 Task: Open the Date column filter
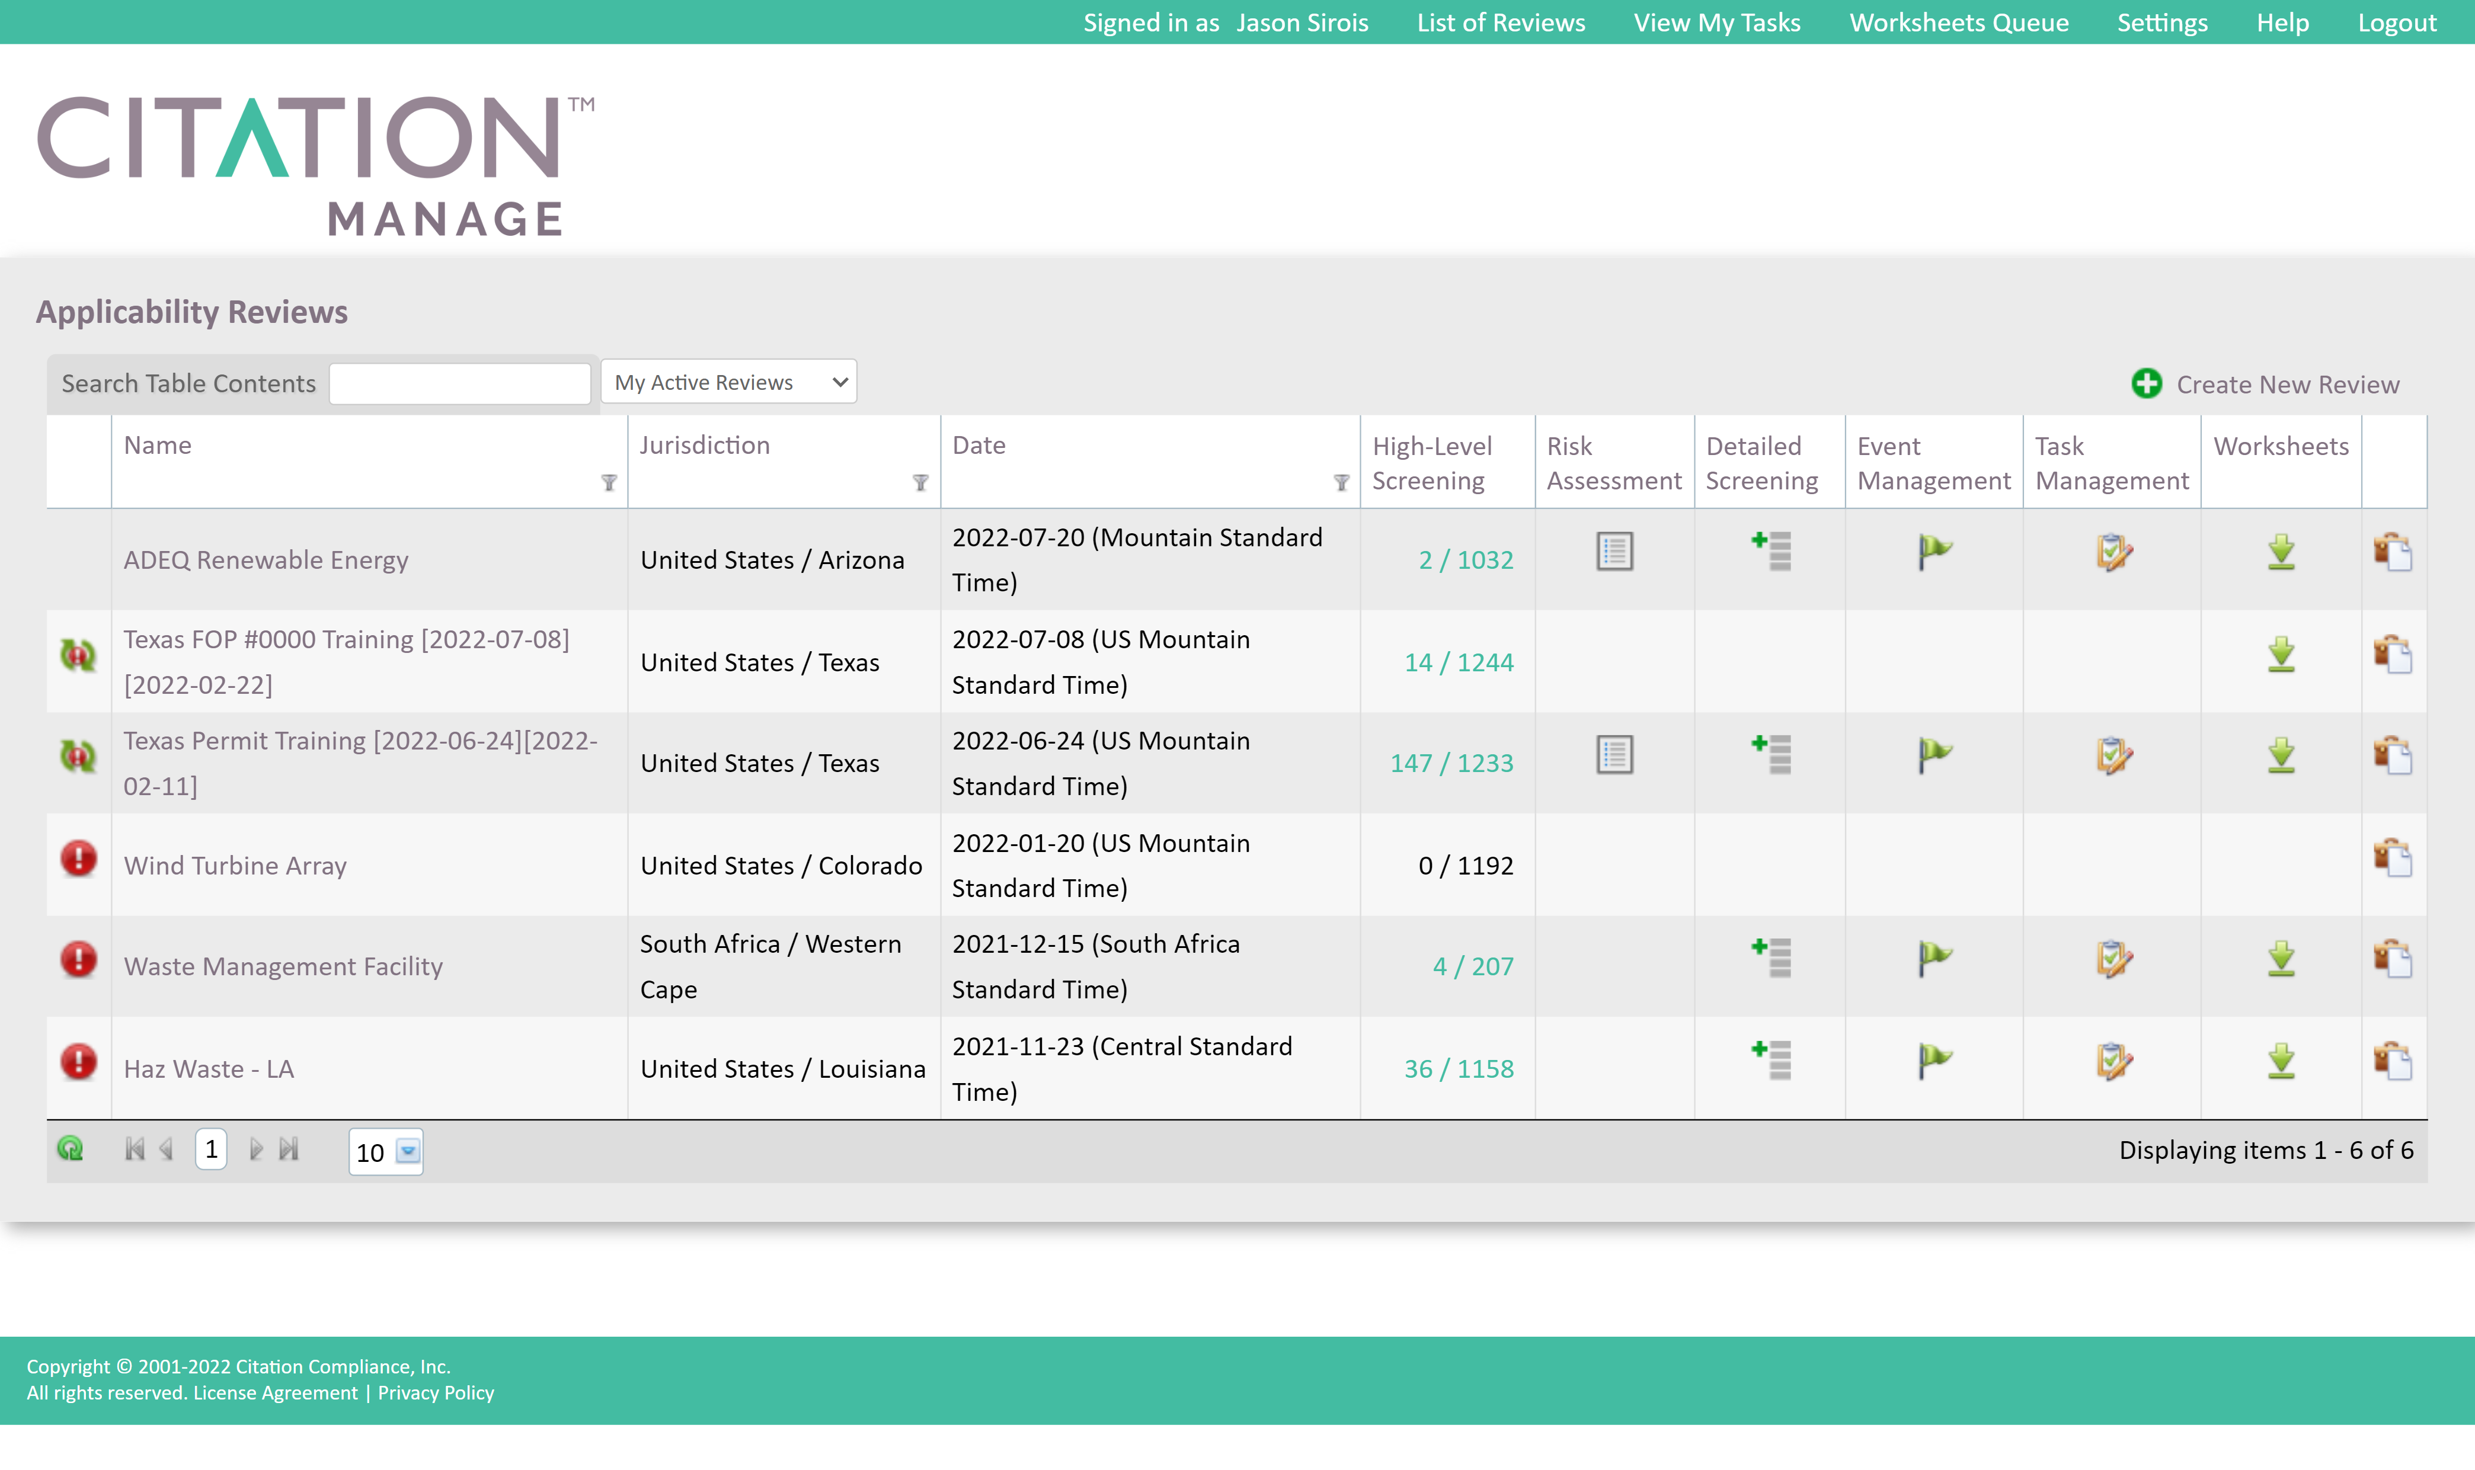[1342, 482]
